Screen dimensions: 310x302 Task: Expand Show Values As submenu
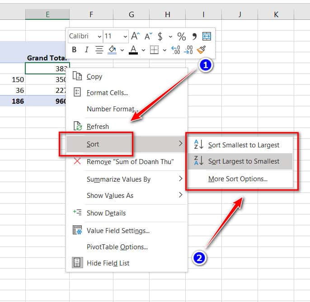(x=127, y=195)
